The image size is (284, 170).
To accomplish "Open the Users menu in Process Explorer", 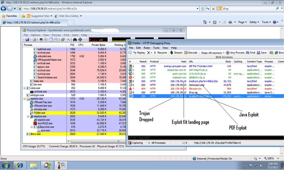I will [x=75, y=35].
